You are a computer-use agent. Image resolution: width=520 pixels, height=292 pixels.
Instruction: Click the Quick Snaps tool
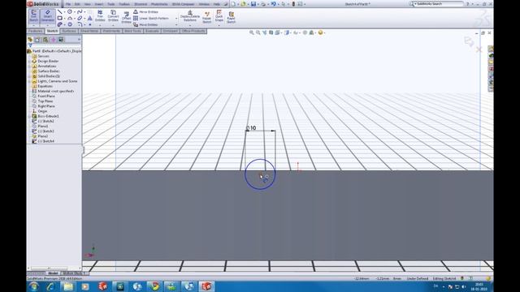click(219, 16)
